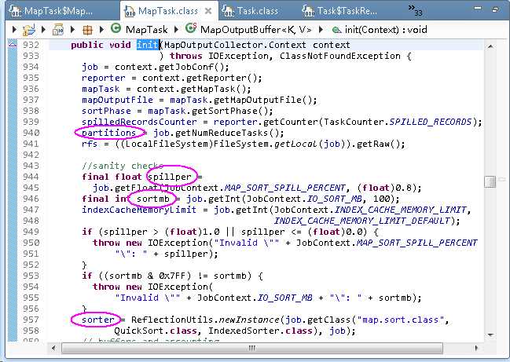Click indexCacheMemoryLimit on line 947
Image resolution: width=510 pixels, height=362 pixels.
pyautogui.click(x=139, y=210)
